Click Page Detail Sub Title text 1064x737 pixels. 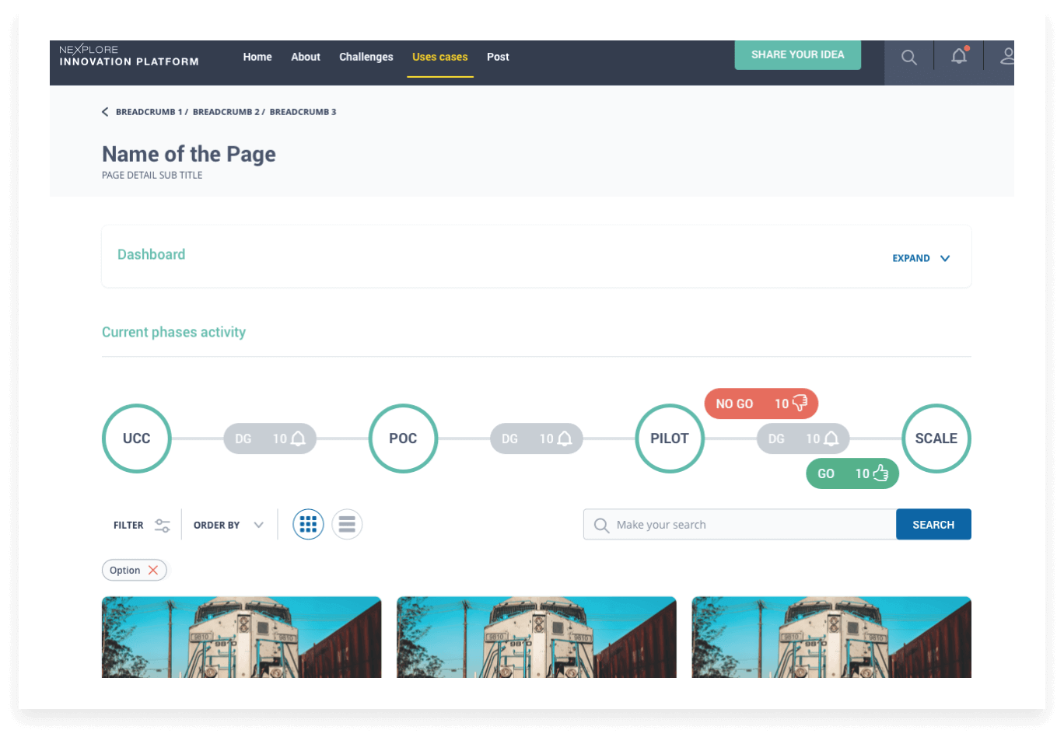pos(152,176)
